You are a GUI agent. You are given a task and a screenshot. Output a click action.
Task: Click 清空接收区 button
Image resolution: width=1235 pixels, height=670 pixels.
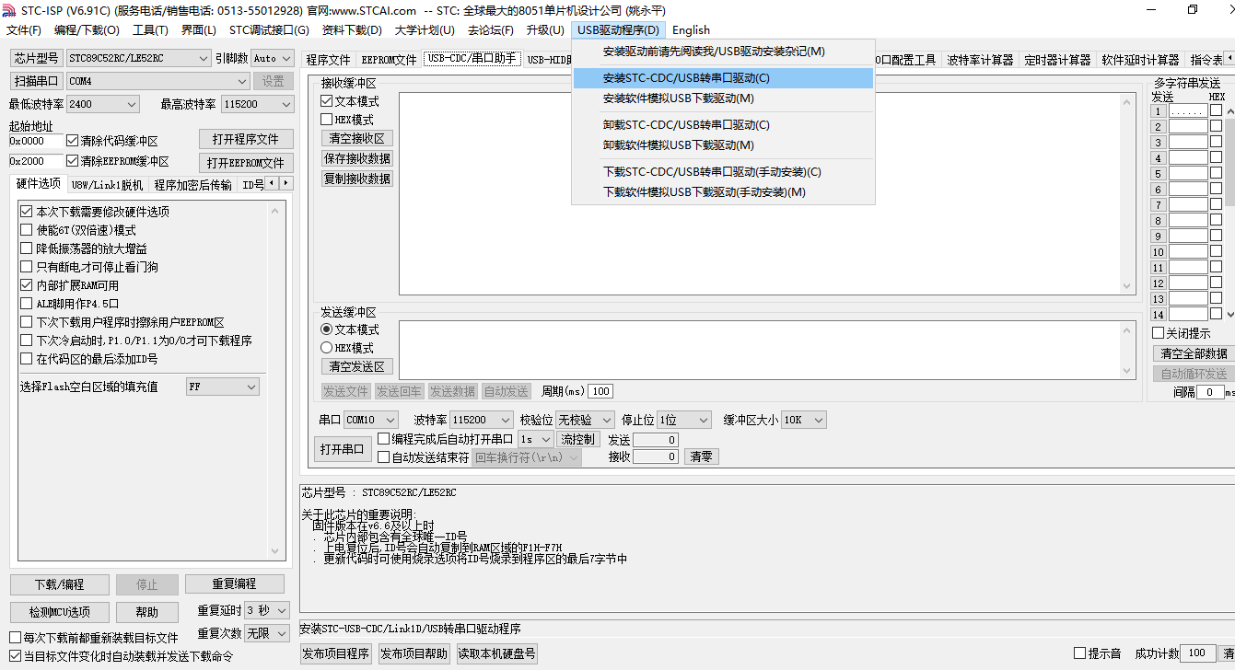point(357,138)
